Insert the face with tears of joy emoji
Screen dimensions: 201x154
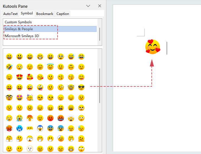(x=81, y=57)
